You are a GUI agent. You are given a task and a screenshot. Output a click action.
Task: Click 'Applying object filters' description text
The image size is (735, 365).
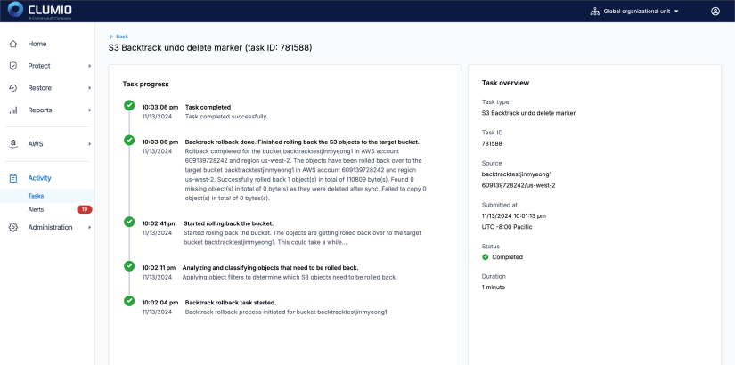290,277
